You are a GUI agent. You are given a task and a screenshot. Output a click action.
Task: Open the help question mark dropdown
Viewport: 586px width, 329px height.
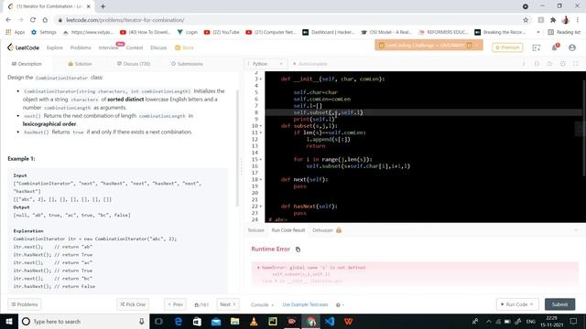point(340,304)
